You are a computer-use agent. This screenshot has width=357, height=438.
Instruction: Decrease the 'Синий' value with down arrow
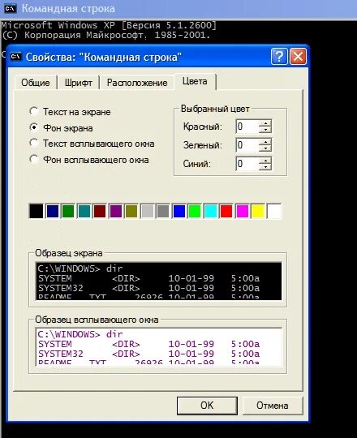point(265,167)
